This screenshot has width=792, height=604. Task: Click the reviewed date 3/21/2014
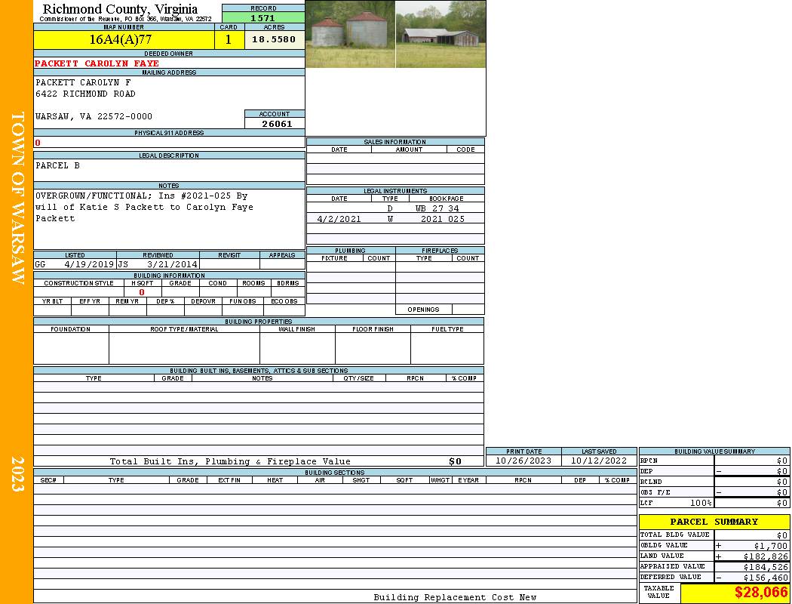172,264
